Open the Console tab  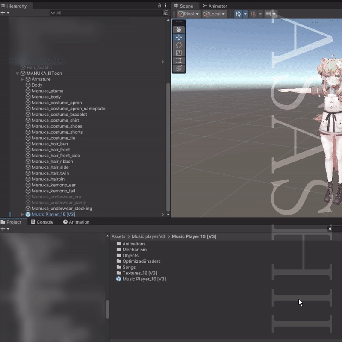pyautogui.click(x=42, y=222)
